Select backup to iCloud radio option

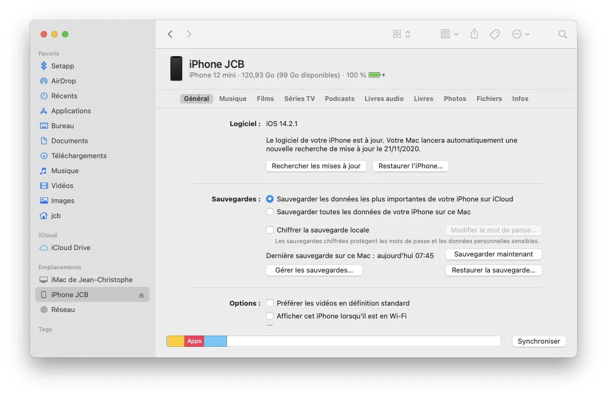(x=270, y=199)
